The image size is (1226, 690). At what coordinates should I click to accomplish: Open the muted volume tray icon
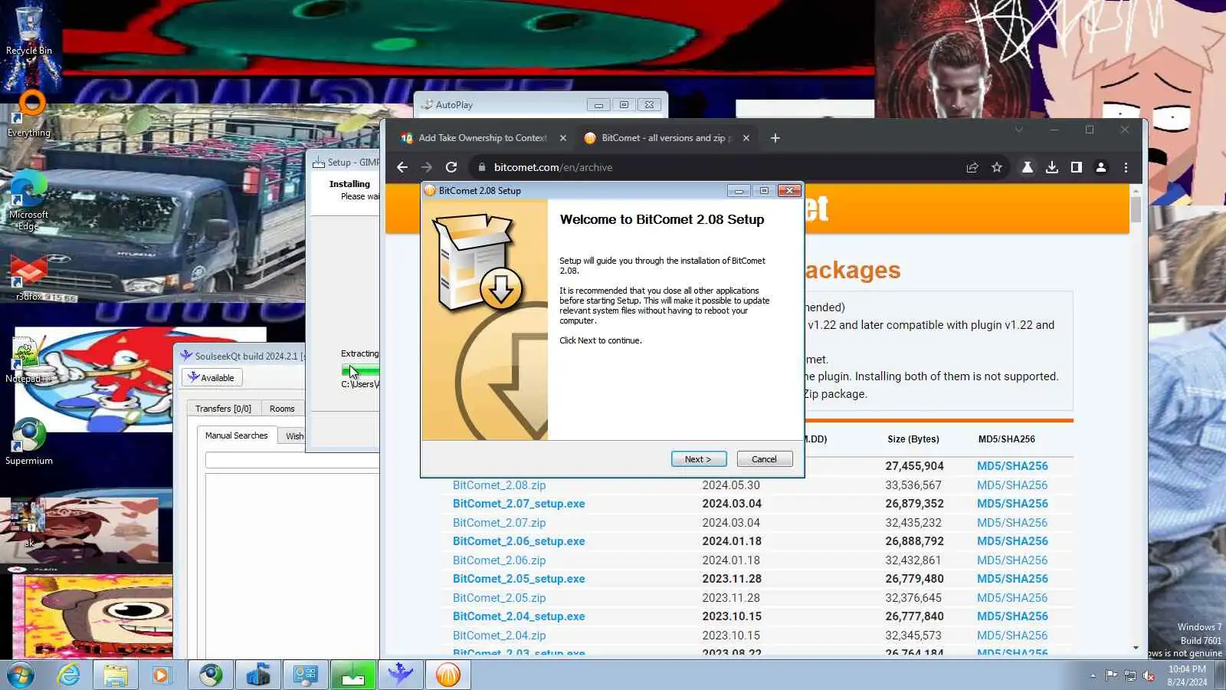[1149, 675]
